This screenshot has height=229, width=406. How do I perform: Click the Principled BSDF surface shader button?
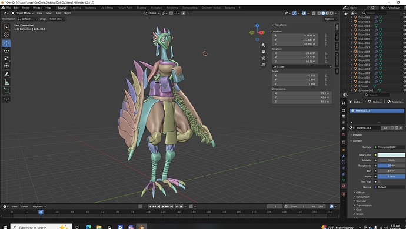coord(389,147)
